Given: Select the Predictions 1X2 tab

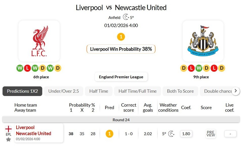Looking at the screenshot, I should pos(22,91).
